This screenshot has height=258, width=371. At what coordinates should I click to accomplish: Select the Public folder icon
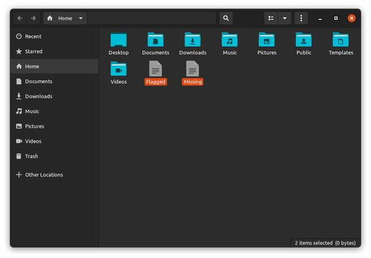pyautogui.click(x=304, y=39)
